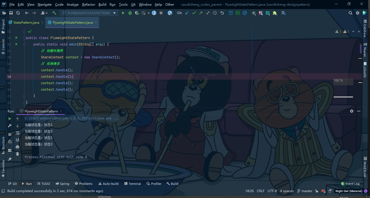
Task: Reload all from disk via sync icon
Action: click(18, 13)
